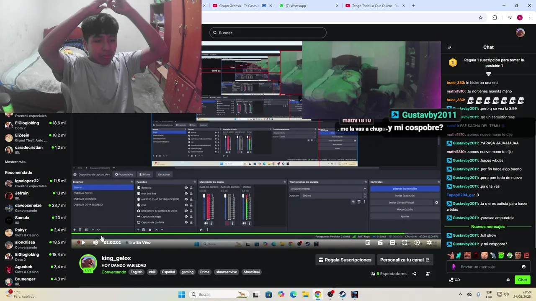Screen dimensions: 536x301
Task: Show hidden system tray icons chevron
Action: coord(461,294)
